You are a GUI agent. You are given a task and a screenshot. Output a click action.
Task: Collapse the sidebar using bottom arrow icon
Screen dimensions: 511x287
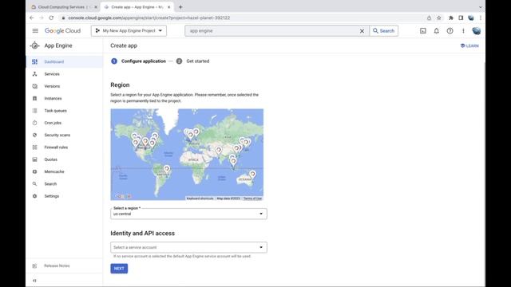point(34,281)
